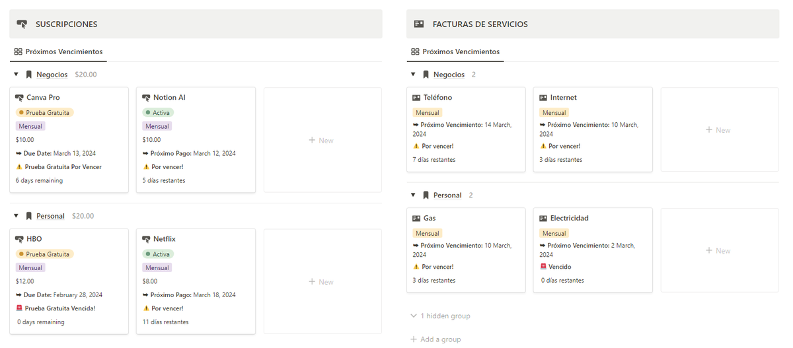Open the FACTURAS DE SERVICIOS database title
The image size is (793, 348).
[x=480, y=24]
